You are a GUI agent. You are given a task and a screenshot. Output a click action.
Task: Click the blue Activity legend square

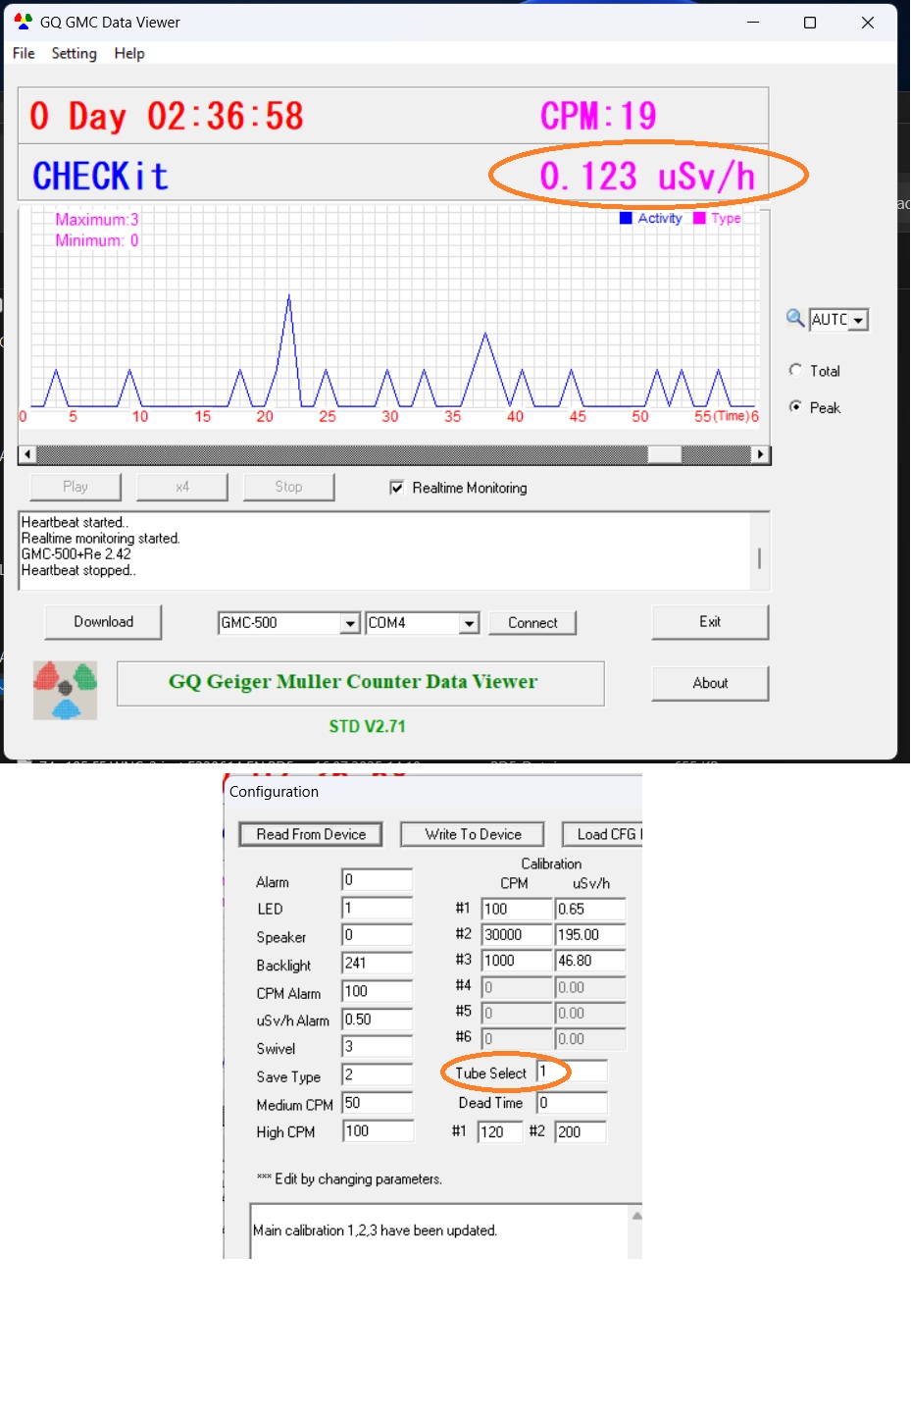click(626, 218)
